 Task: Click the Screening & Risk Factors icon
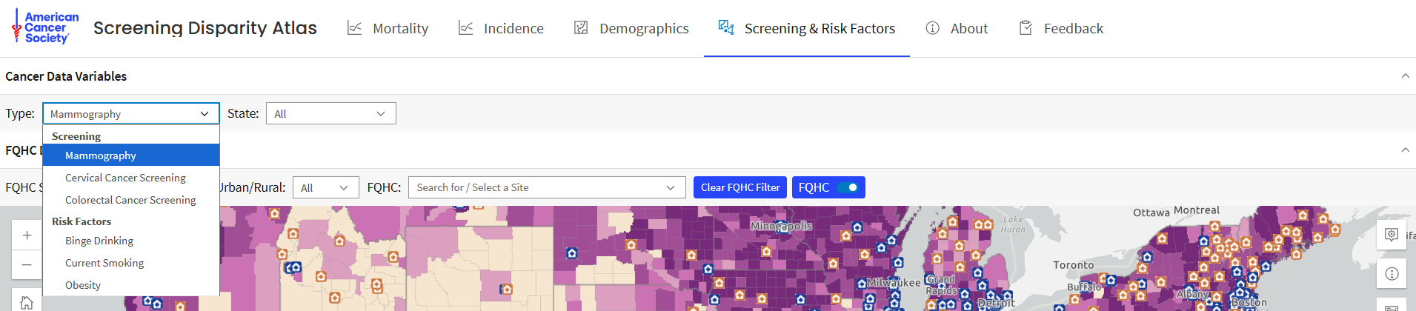[726, 27]
